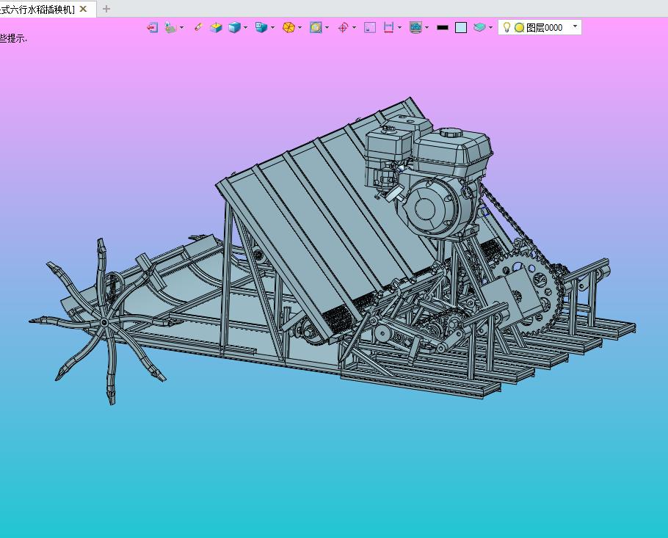Expand the layer stack icon dropdown arrow
Image resolution: width=668 pixels, height=538 pixels.
click(490, 28)
